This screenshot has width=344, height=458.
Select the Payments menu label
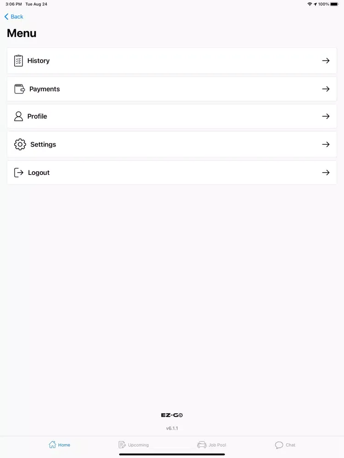point(44,89)
